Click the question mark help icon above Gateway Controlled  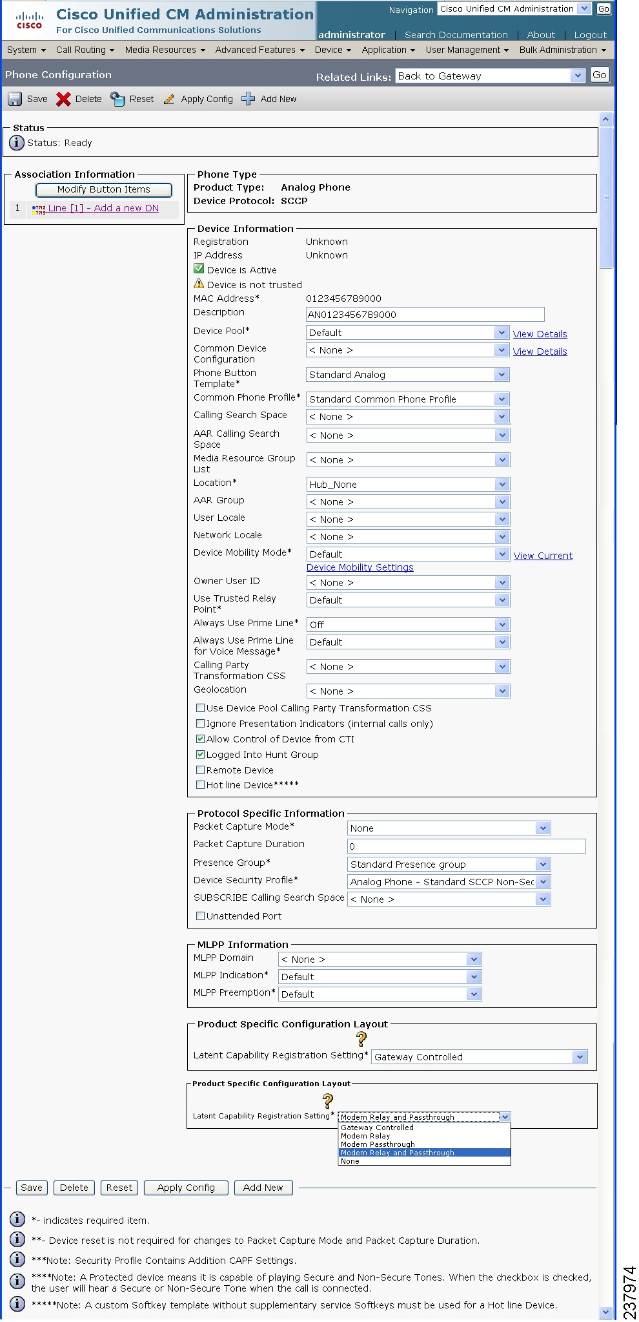(361, 1039)
